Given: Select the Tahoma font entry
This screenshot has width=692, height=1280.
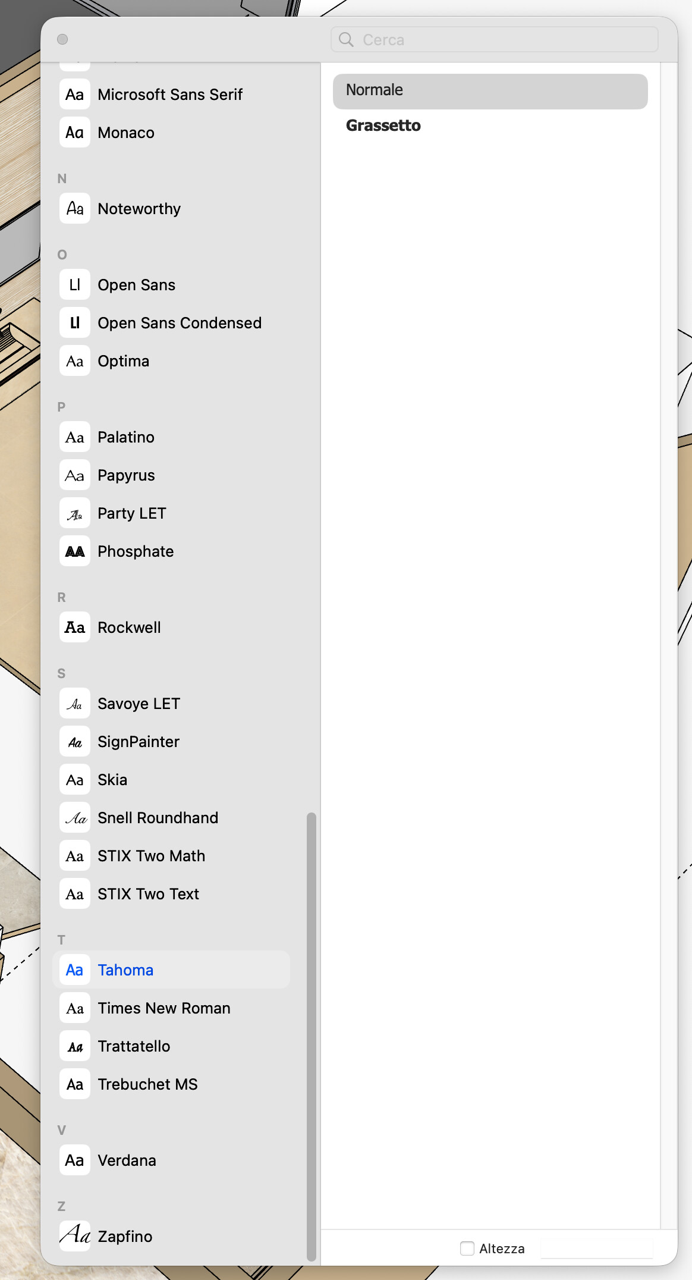Looking at the screenshot, I should 126,970.
